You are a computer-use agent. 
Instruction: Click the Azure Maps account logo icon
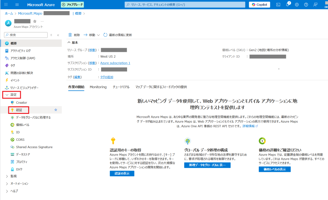[8, 23]
